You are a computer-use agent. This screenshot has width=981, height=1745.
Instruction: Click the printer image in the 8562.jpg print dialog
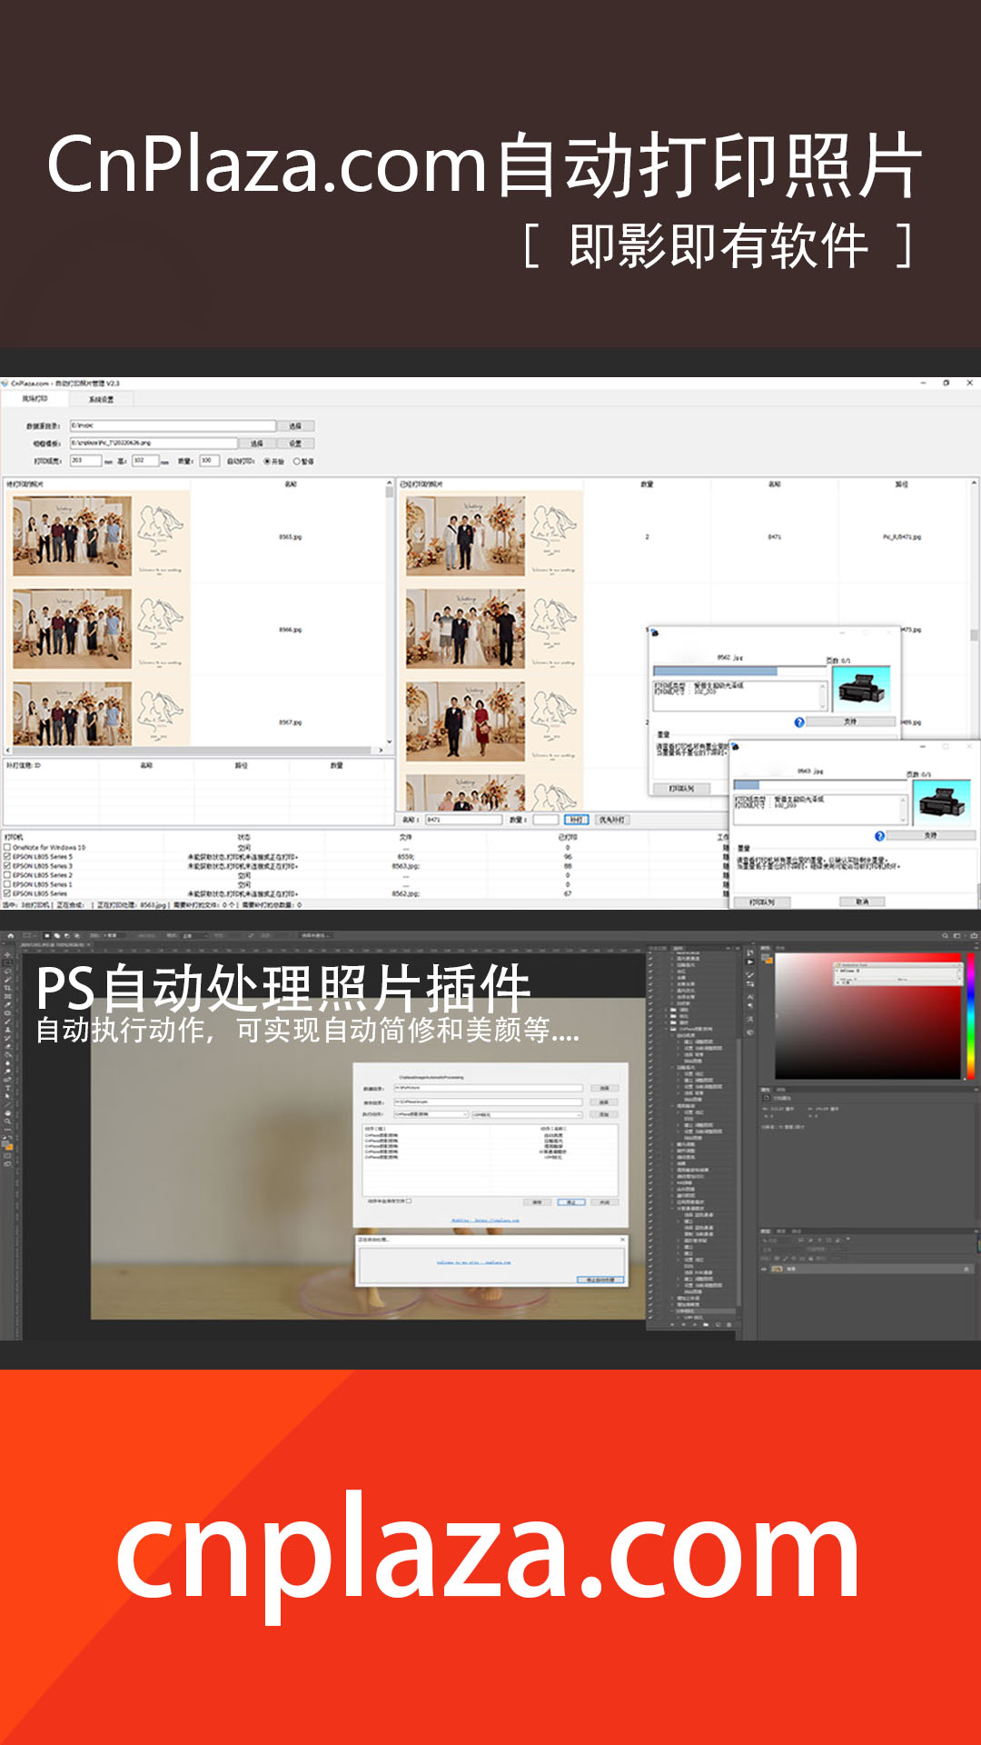tap(861, 688)
